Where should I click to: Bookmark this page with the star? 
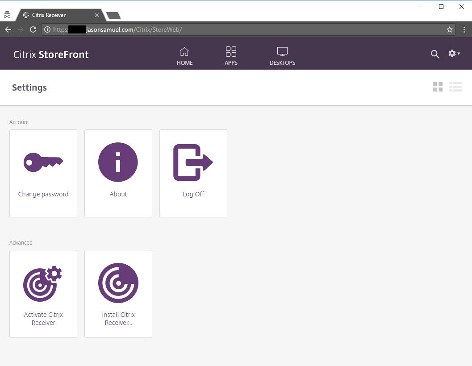449,29
